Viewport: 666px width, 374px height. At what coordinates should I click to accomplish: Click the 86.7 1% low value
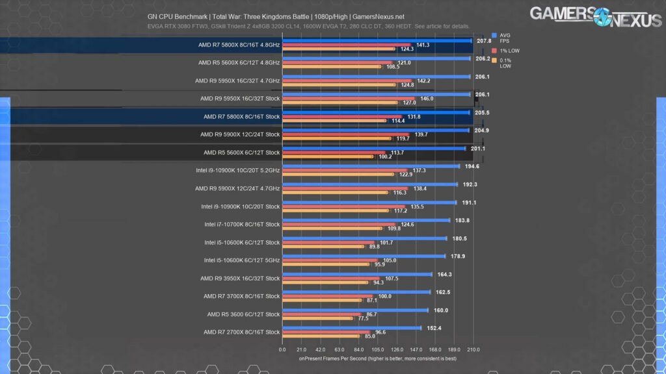pyautogui.click(x=371, y=315)
